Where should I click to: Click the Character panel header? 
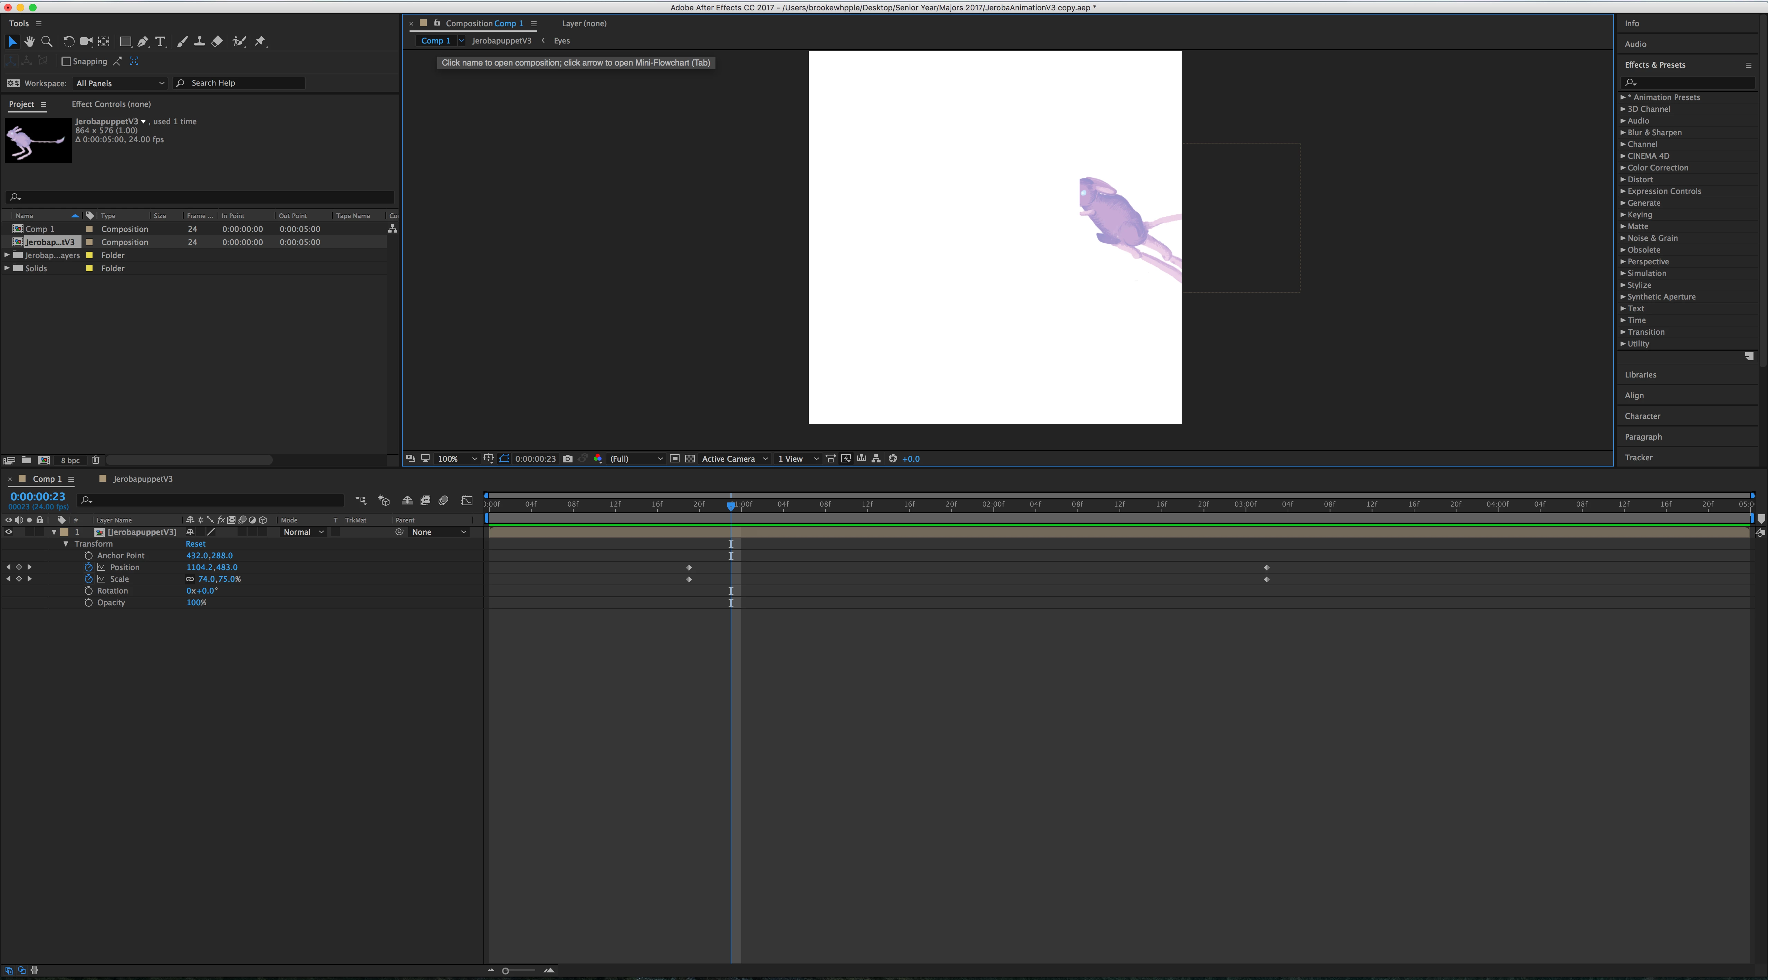[1642, 416]
